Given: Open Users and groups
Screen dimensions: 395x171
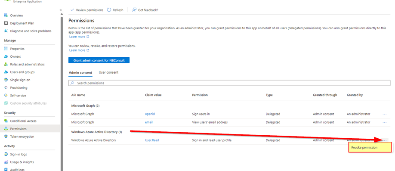Looking at the screenshot, I should pos(22,72).
